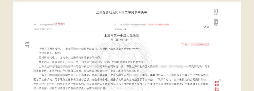Click the 法定代表人 line
Image resolution: width=254 pixels, height=91 pixels.
tap(50, 53)
